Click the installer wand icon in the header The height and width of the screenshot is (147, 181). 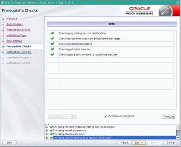coord(165,11)
